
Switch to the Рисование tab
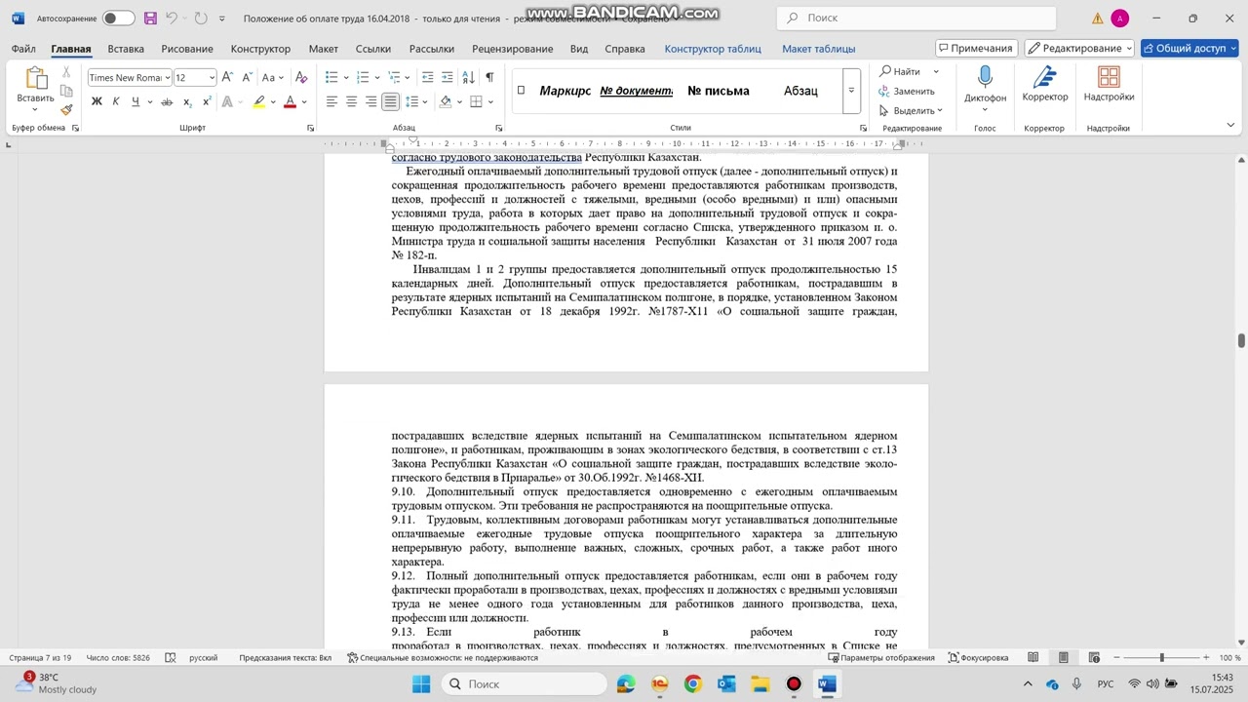click(187, 49)
